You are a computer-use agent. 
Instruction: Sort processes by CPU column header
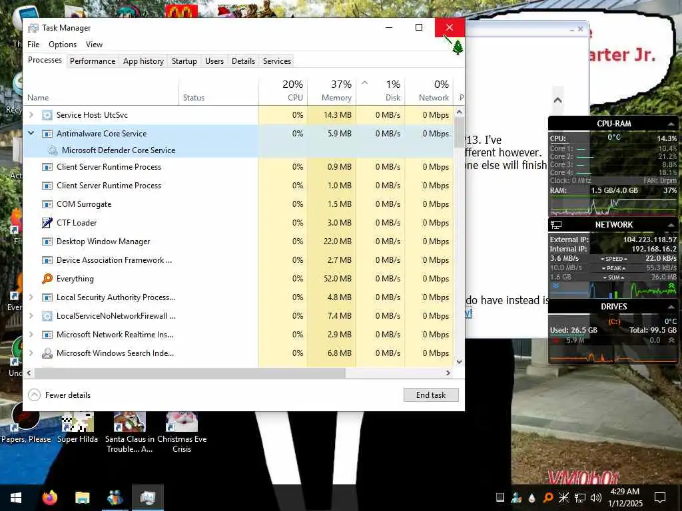coord(283,91)
